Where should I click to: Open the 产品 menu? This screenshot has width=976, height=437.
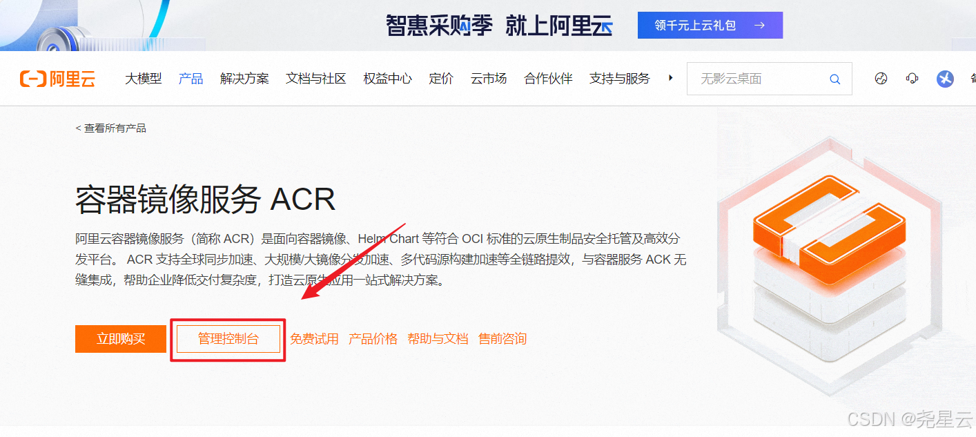point(191,79)
